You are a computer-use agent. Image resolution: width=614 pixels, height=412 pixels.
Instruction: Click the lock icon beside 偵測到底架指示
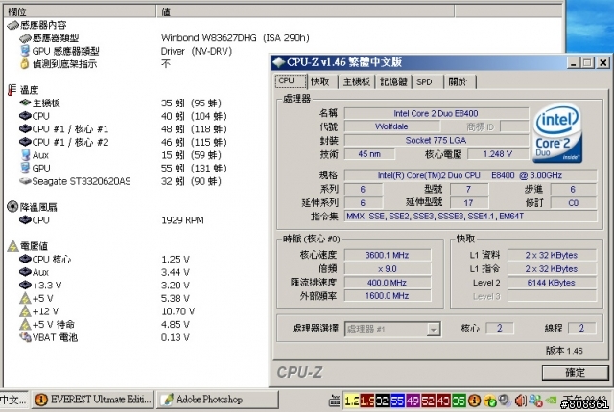[24, 63]
